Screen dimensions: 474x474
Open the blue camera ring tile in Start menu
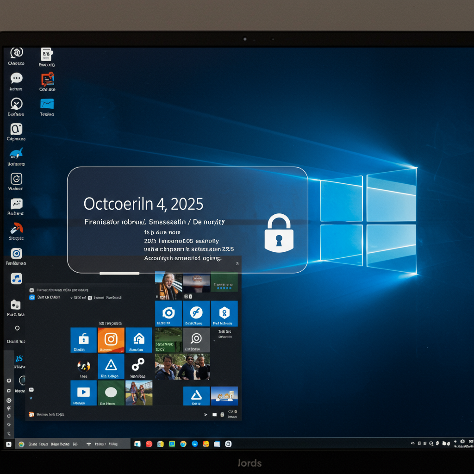[x=168, y=313]
